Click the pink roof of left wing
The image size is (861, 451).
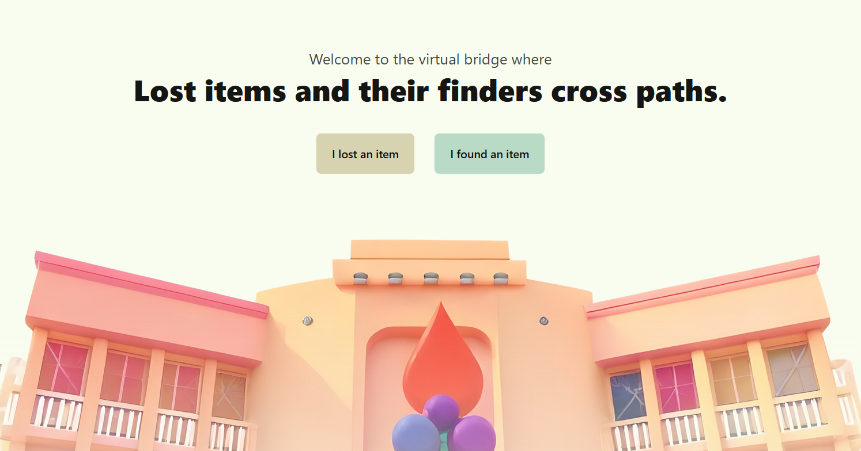click(x=152, y=284)
